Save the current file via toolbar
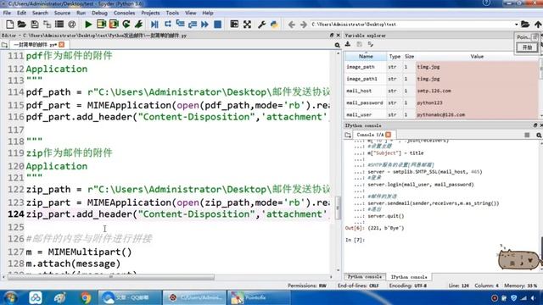543x305 pixels. pyautogui.click(x=35, y=25)
